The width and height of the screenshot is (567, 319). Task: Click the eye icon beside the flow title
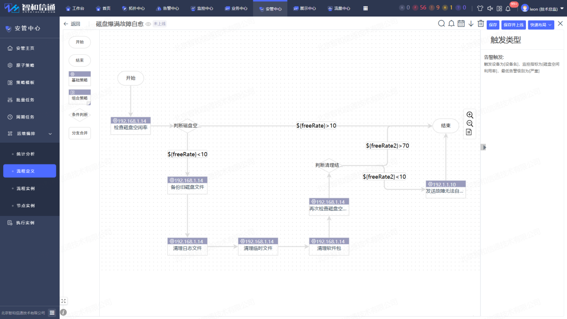click(x=148, y=24)
